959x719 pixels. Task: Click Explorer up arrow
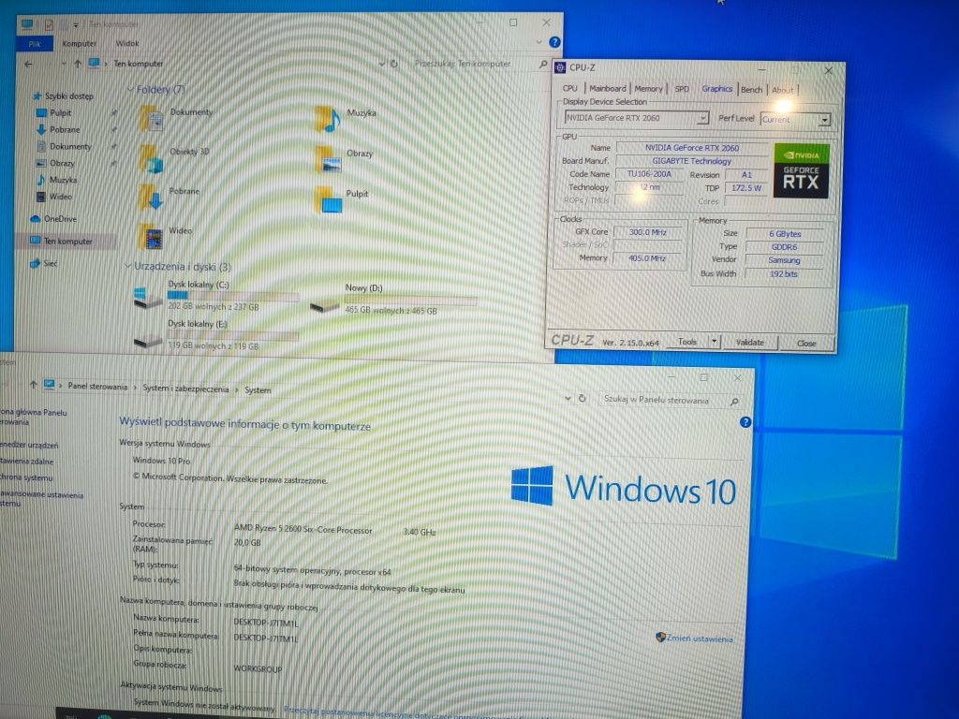pos(77,63)
